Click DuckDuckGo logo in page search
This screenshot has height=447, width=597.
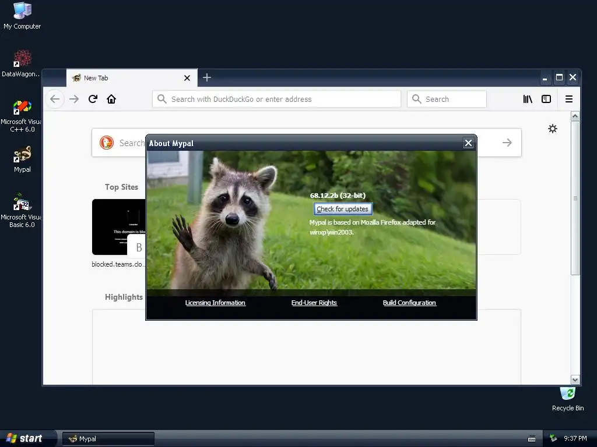(107, 143)
